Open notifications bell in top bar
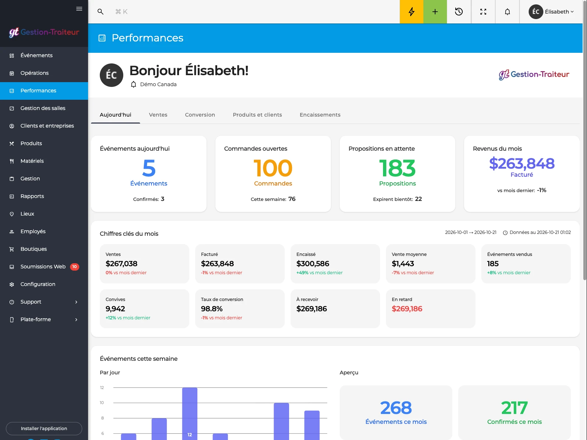This screenshot has height=440, width=587. point(507,12)
